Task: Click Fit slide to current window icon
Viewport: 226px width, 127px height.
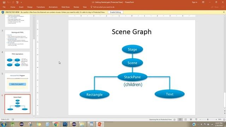Action: point(224,120)
